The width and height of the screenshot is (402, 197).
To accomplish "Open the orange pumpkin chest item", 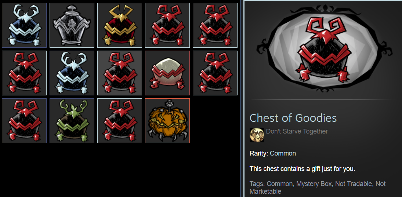I will [x=167, y=121].
